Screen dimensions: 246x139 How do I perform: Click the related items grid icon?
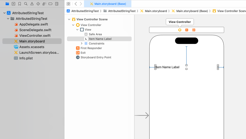69,4
